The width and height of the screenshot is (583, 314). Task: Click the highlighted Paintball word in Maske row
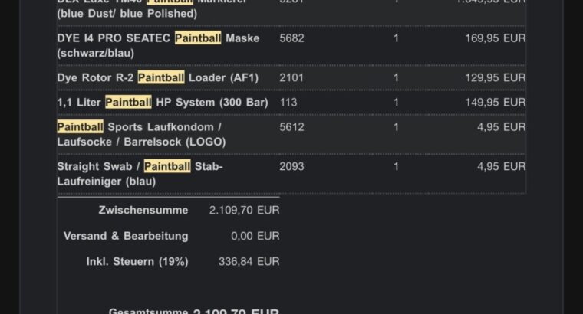[x=198, y=38]
